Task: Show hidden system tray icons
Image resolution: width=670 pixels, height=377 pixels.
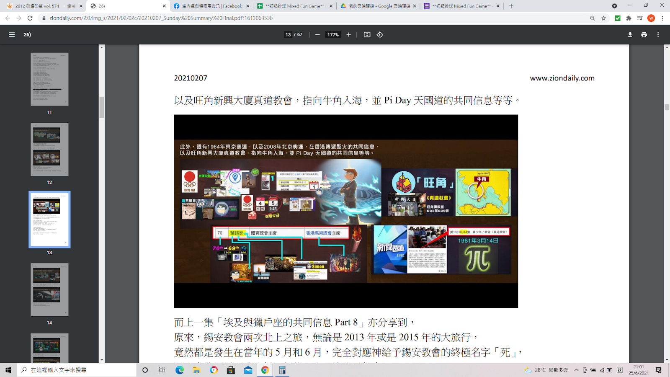Action: (576, 370)
